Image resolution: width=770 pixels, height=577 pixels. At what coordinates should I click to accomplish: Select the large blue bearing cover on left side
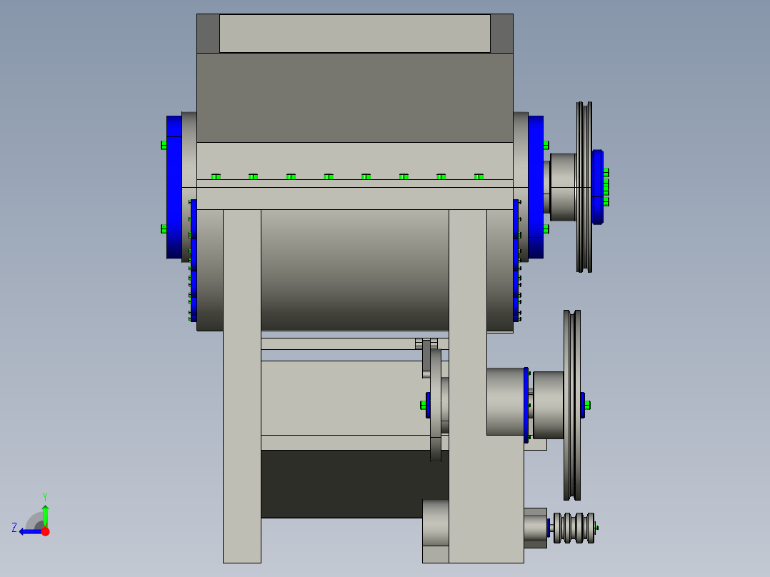tap(174, 187)
